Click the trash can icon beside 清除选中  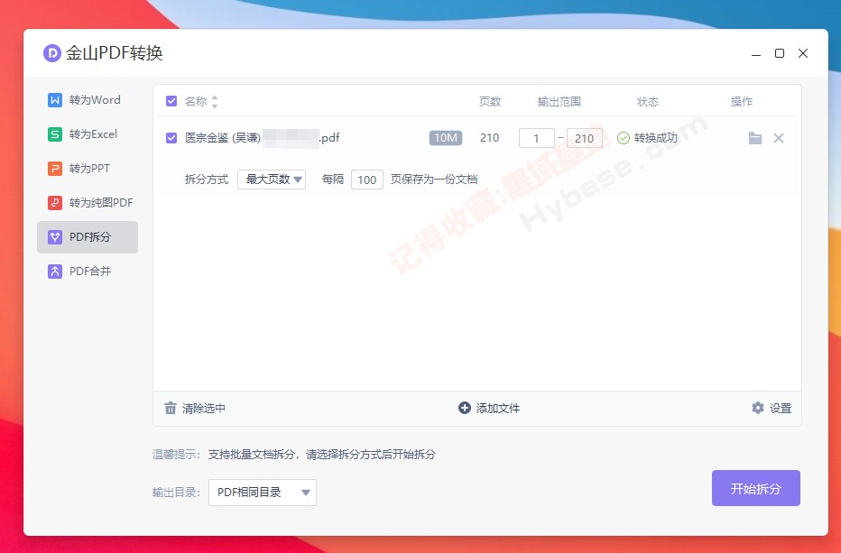click(170, 408)
